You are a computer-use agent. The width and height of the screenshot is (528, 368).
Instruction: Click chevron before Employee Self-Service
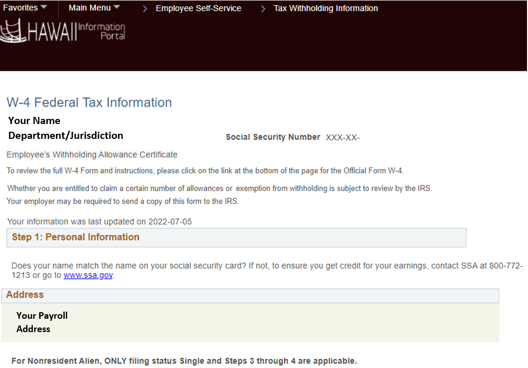145,9
